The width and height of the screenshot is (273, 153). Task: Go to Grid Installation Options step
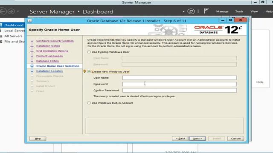coord(52,51)
